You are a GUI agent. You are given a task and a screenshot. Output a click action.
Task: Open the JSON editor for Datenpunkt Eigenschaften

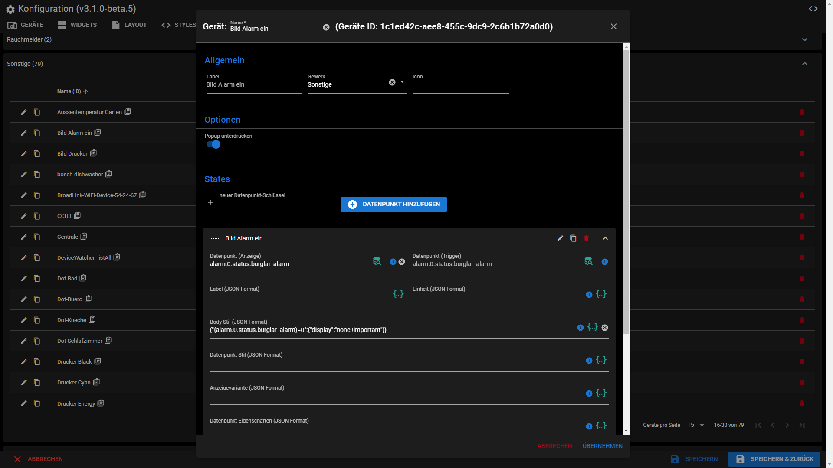click(x=601, y=426)
